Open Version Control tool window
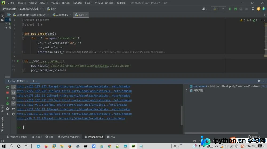This screenshot has height=149, width=267. click(x=17, y=137)
